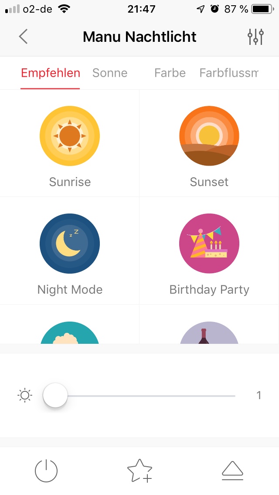Switch to the Empfehlen tab
This screenshot has height=495, width=279.
coord(51,73)
